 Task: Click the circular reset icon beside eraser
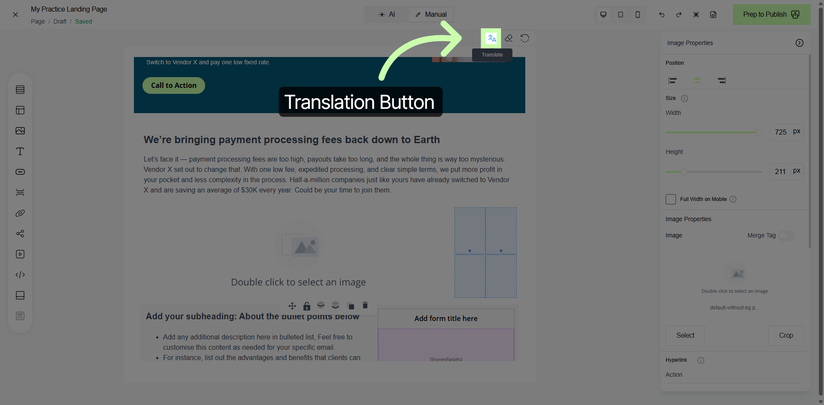(x=525, y=39)
